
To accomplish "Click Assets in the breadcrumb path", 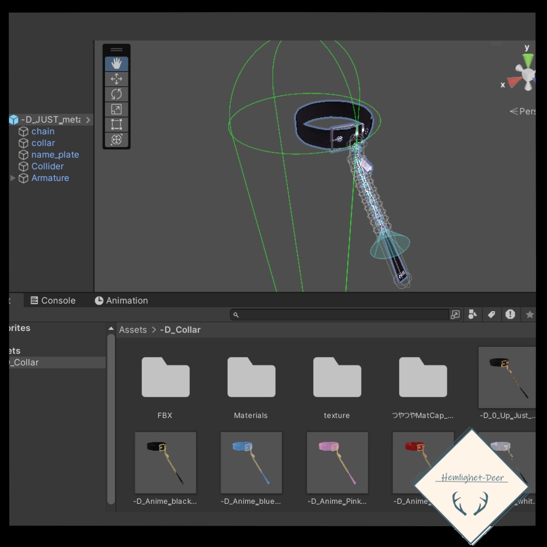I will coord(133,330).
